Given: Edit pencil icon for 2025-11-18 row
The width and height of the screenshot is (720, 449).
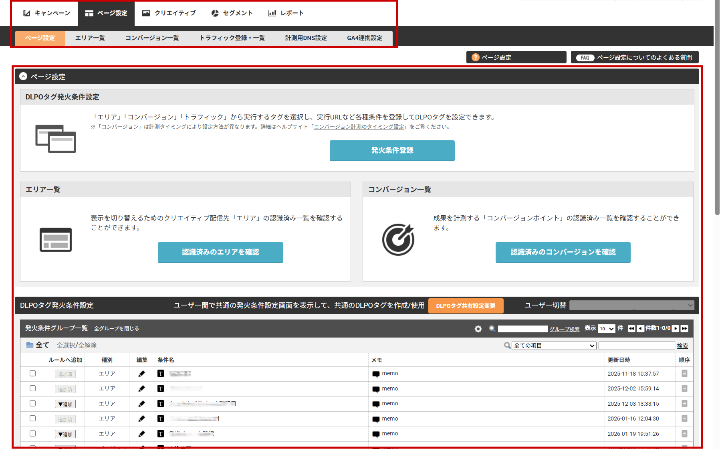Looking at the screenshot, I should pyautogui.click(x=141, y=374).
